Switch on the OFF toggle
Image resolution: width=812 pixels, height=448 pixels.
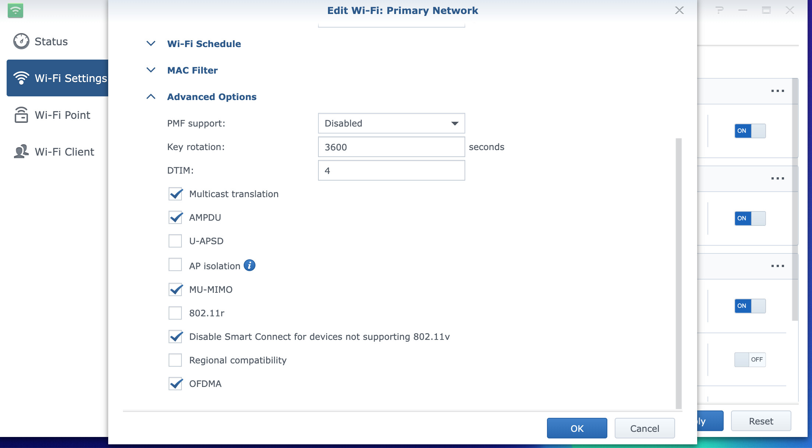[750, 359]
